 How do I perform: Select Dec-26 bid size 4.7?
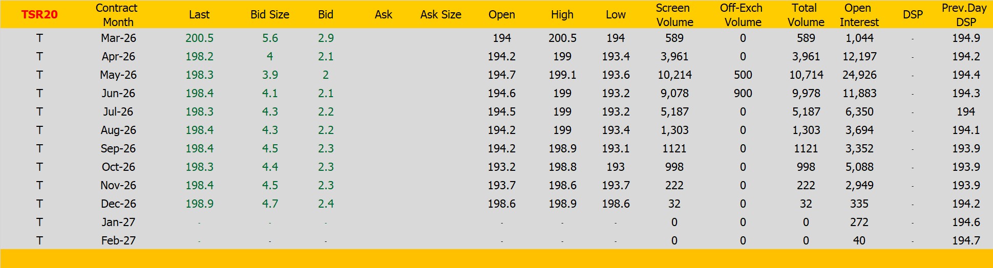pyautogui.click(x=270, y=204)
